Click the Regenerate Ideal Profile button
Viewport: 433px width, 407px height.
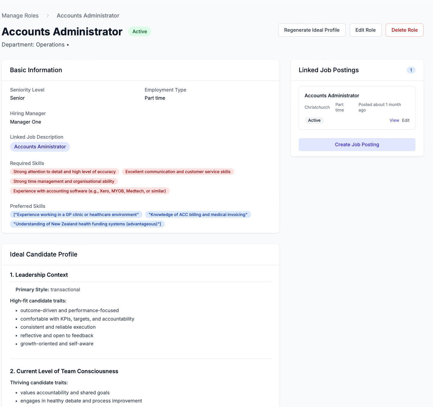coord(311,30)
